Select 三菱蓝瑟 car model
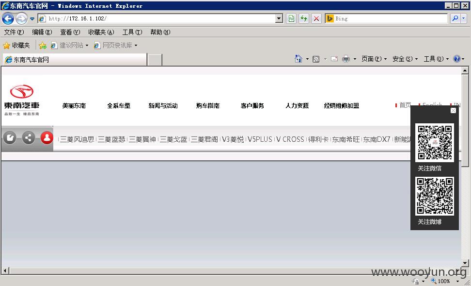Screen dimensions: 471x286 pyautogui.click(x=111, y=139)
